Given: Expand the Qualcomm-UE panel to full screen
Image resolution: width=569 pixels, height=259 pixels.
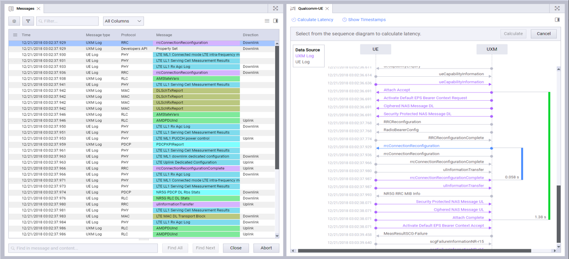Looking at the screenshot, I should point(557,8).
